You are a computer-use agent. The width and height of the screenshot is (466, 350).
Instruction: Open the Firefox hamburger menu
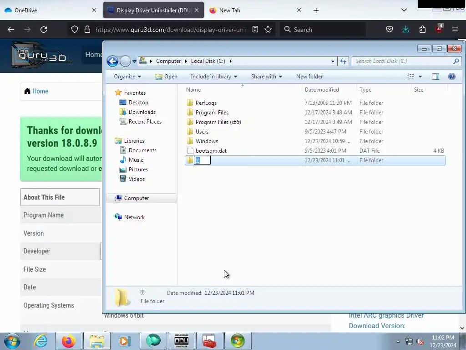click(455, 29)
